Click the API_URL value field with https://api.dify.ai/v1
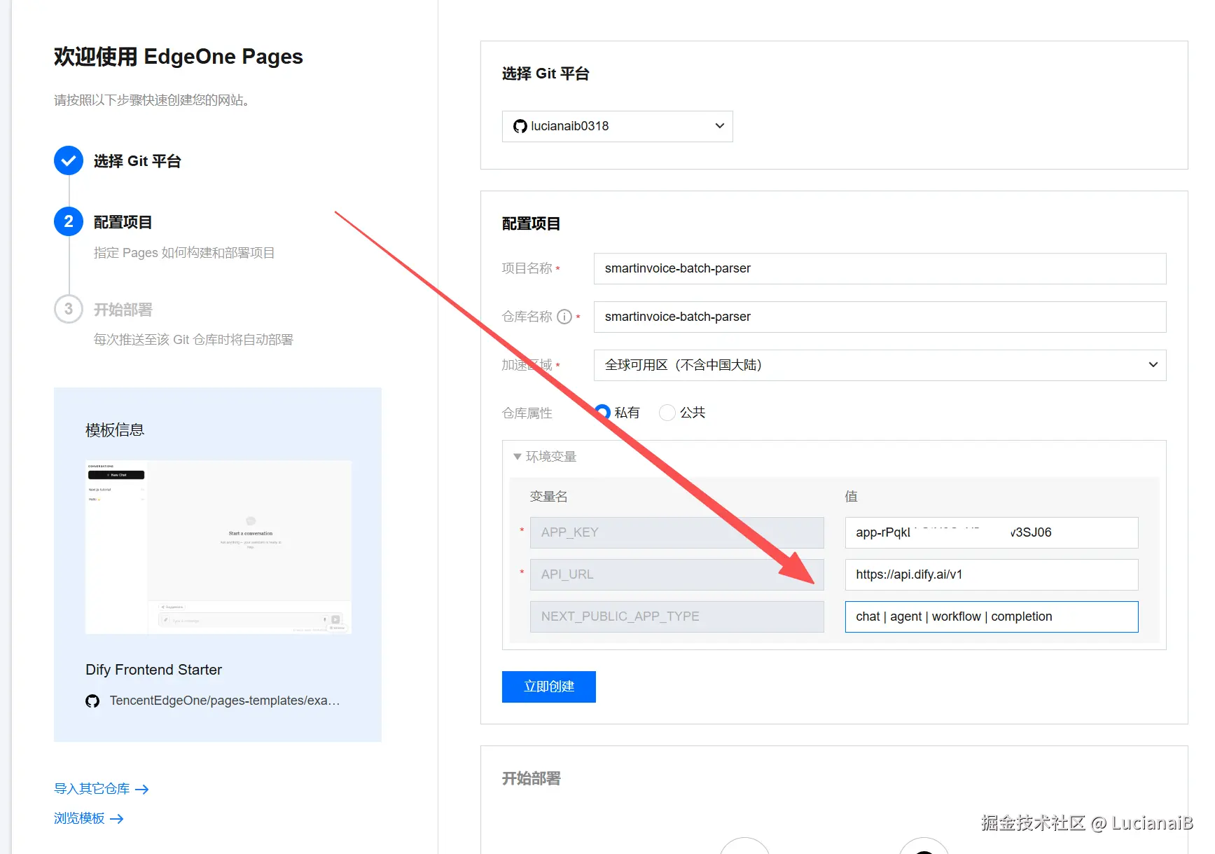 pos(992,574)
